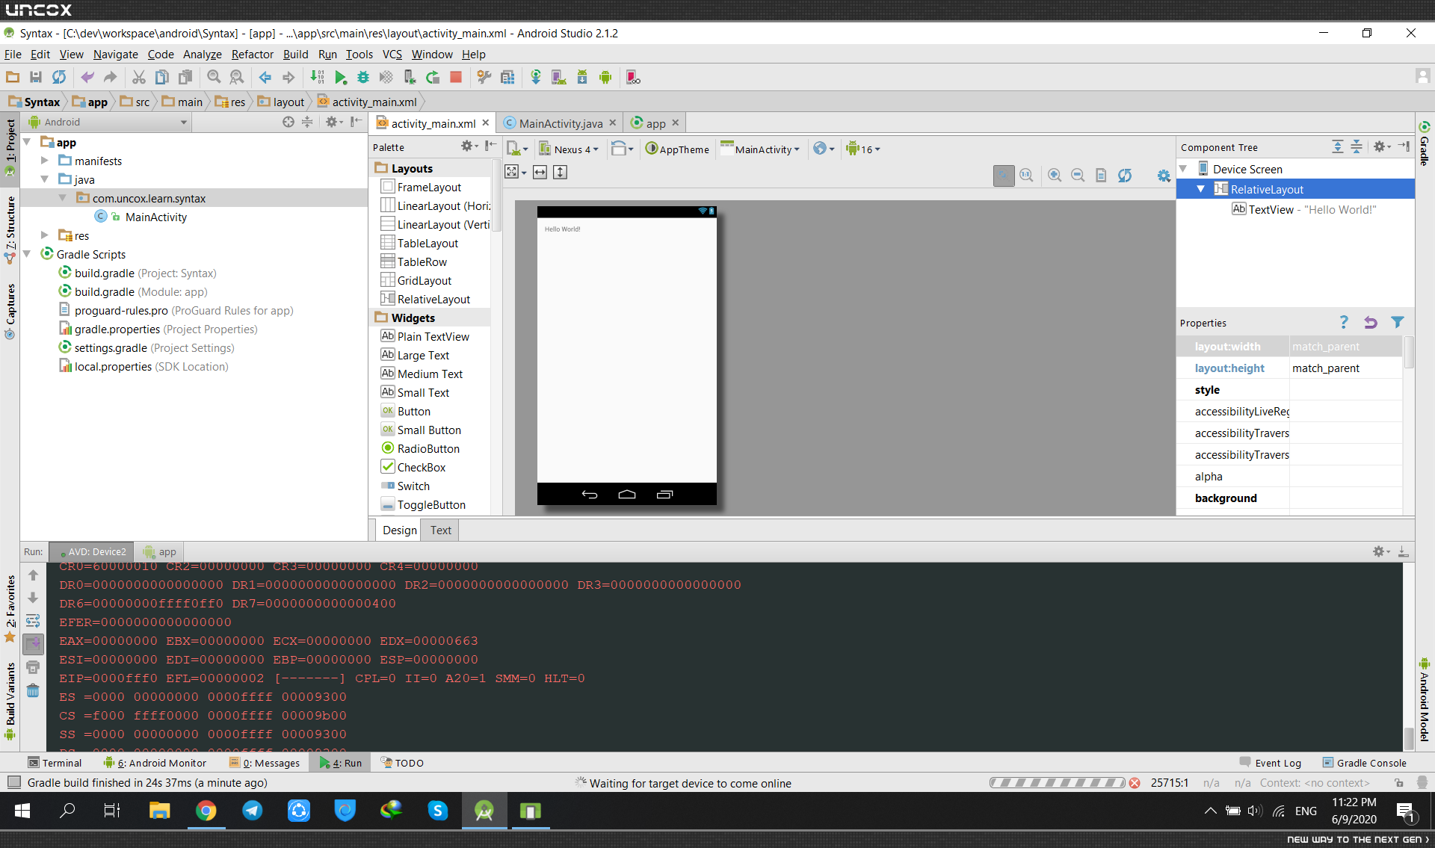This screenshot has width=1435, height=848.
Task: Click the Save All floppy disk icon
Action: pyautogui.click(x=36, y=77)
